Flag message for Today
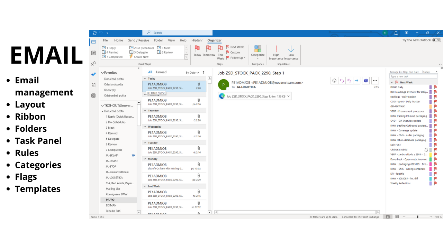 197,51
